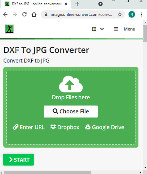The width and height of the screenshot is (147, 174).
Task: Open the Menu text label
Action: pyautogui.click(x=130, y=29)
